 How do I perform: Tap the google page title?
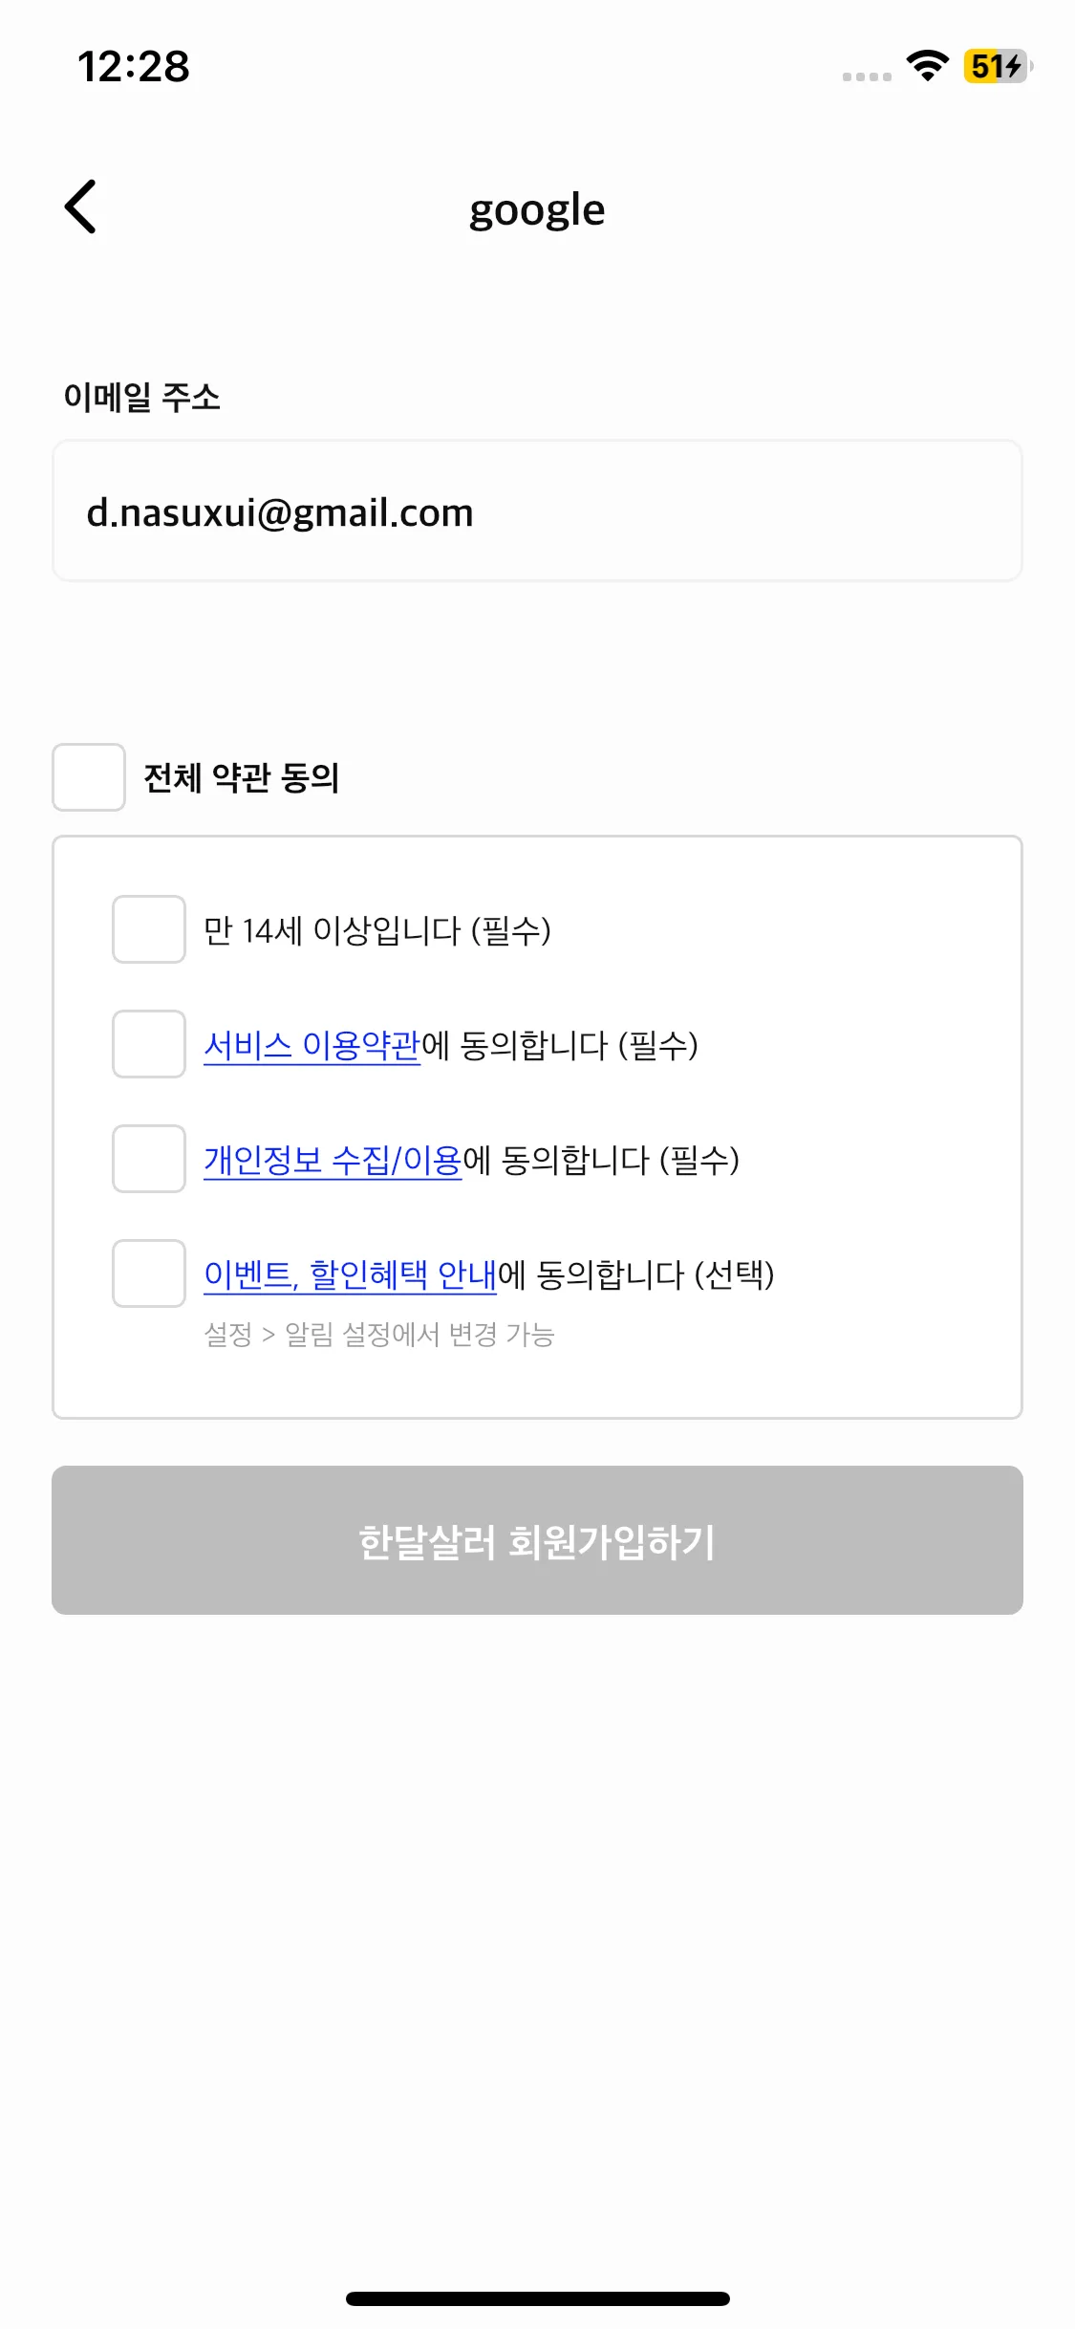point(537,210)
